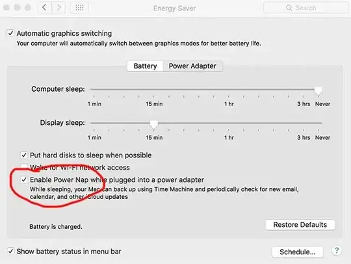Switch to the Power Adapter tab
This screenshot has width=351, height=264.
click(192, 66)
